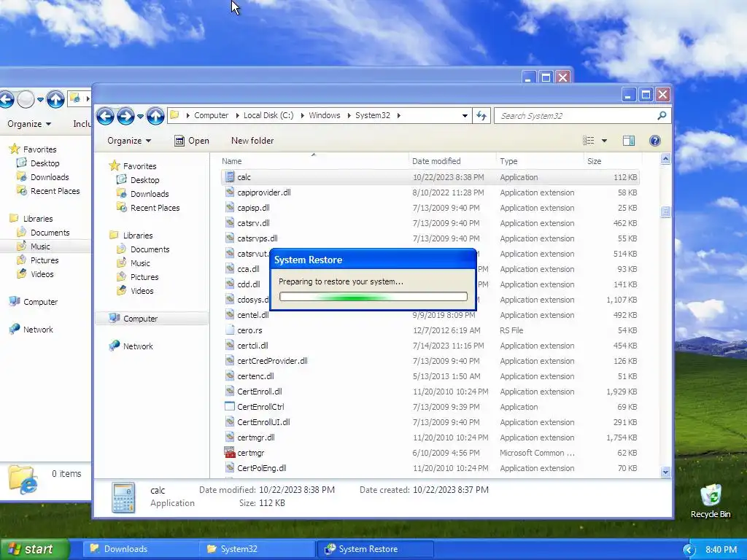
Task: Select catsrv.dll in the file list
Action: click(253, 223)
